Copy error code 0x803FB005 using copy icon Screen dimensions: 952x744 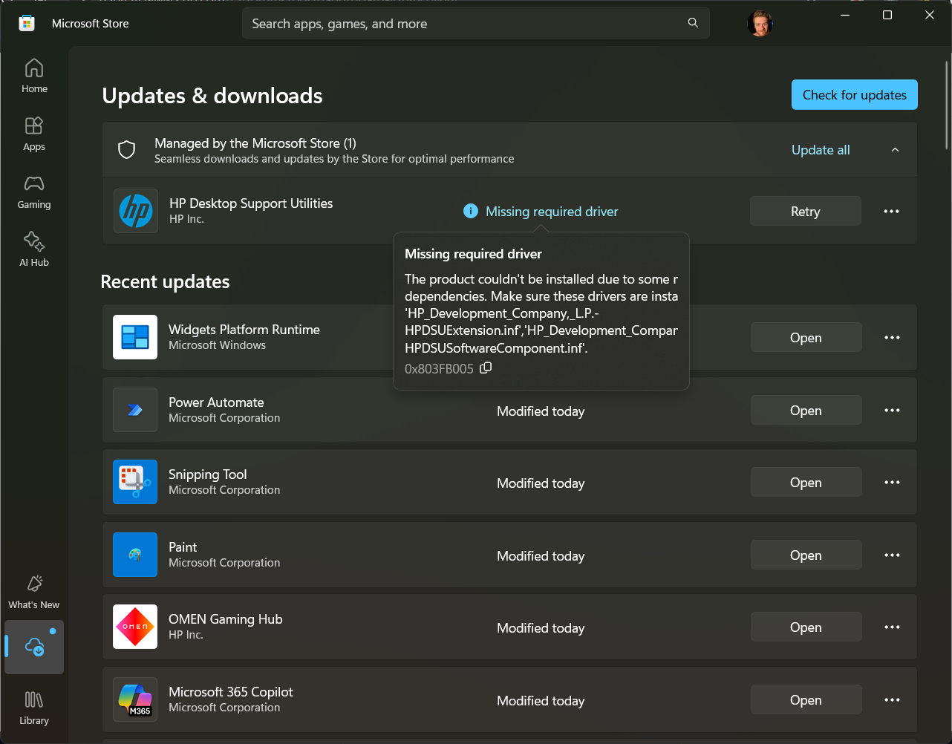pyautogui.click(x=486, y=368)
